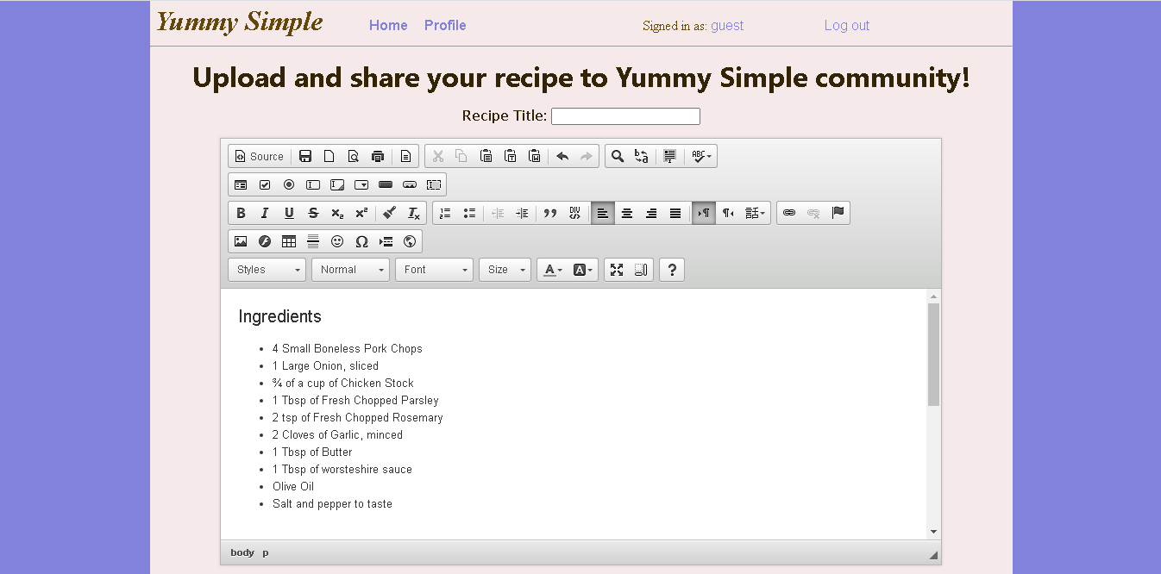Open the Size dropdown
This screenshot has height=574, width=1161.
click(x=505, y=270)
